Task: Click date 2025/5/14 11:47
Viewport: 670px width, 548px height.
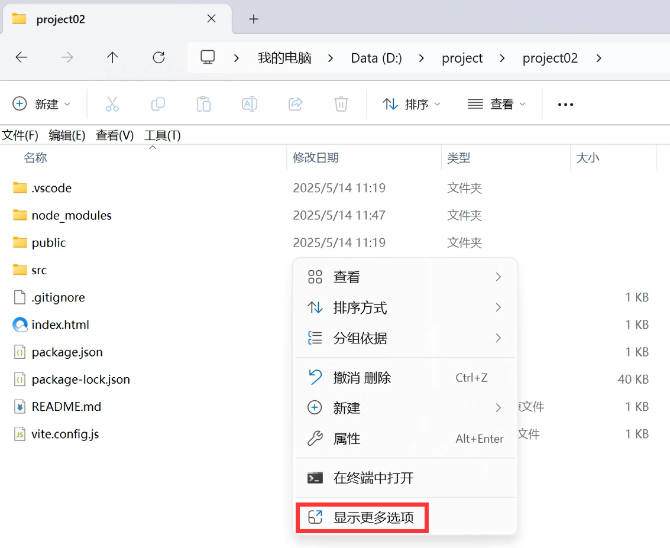Action: pyautogui.click(x=339, y=215)
